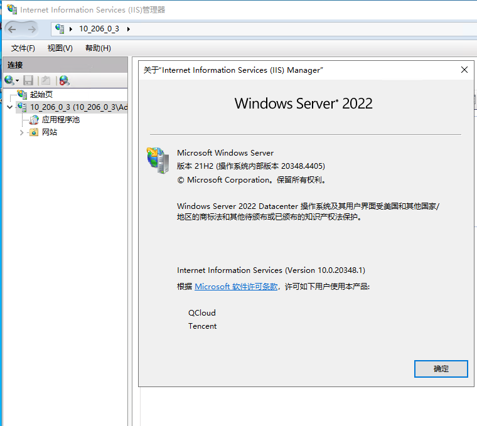
Task: Select the 10_206_0_3 server tree node
Action: pyautogui.click(x=79, y=107)
